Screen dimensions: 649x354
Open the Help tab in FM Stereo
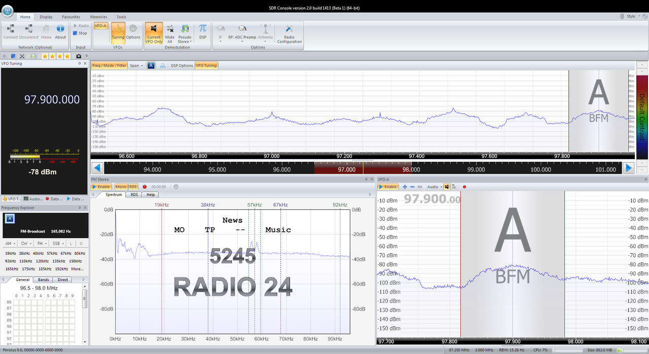tap(151, 194)
